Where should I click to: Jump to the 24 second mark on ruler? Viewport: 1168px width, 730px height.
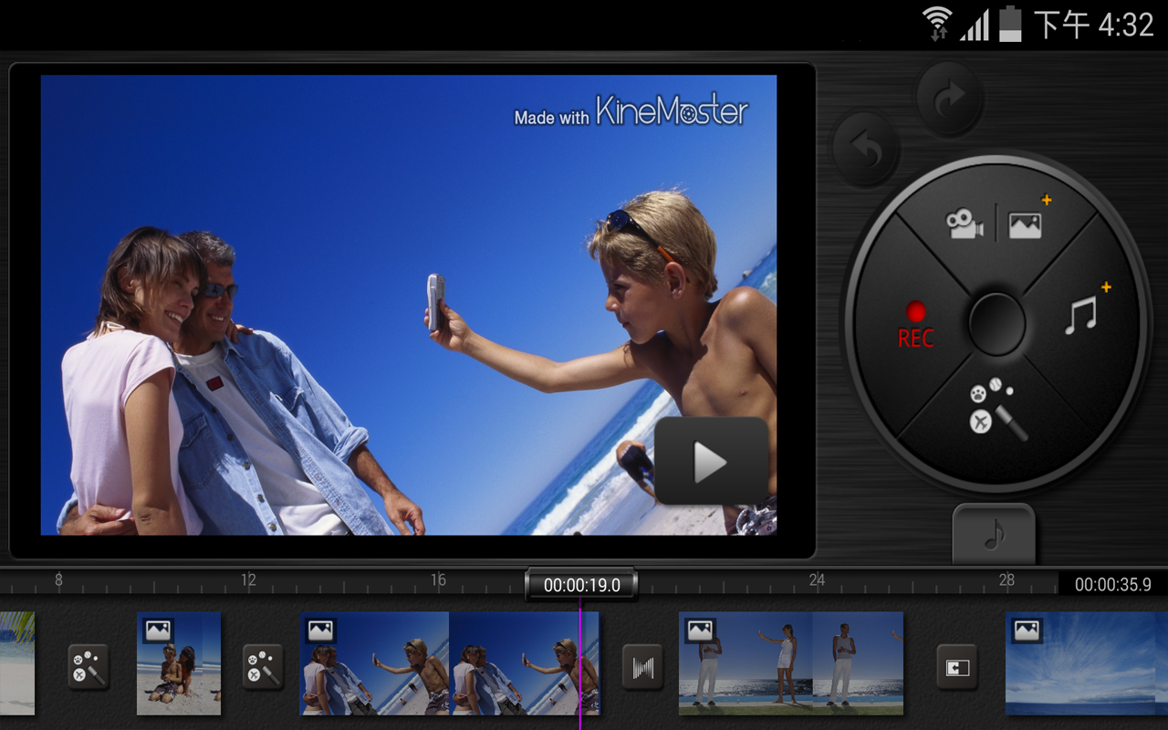point(817,580)
